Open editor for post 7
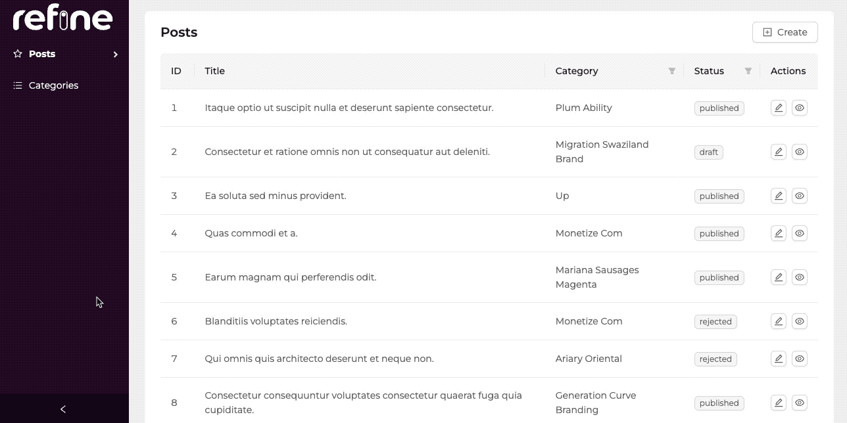Image resolution: width=847 pixels, height=423 pixels. 778,359
